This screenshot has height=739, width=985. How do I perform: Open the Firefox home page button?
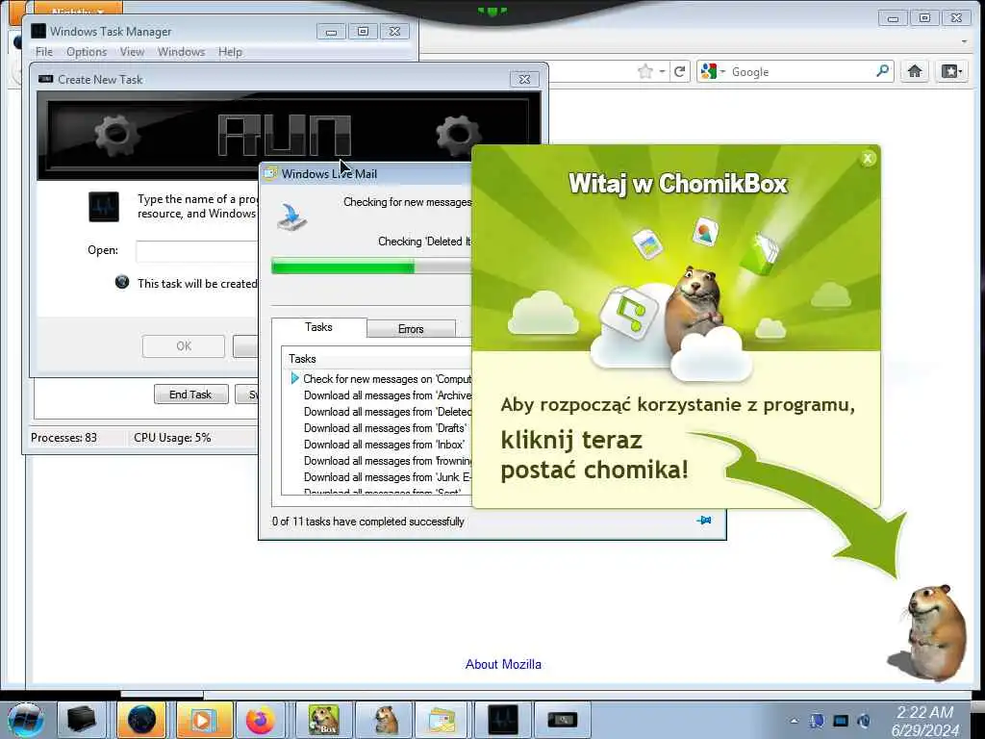tap(915, 71)
